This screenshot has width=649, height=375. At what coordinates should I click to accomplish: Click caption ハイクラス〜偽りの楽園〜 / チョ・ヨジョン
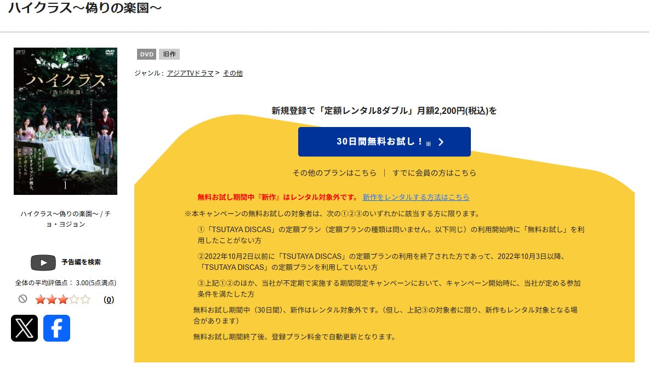(65, 219)
